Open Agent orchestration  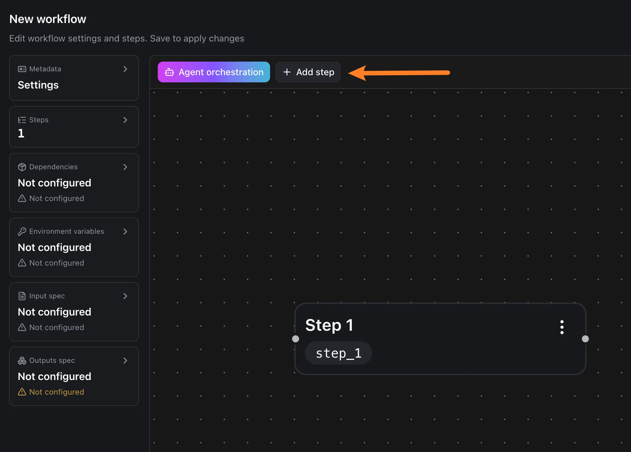(213, 72)
